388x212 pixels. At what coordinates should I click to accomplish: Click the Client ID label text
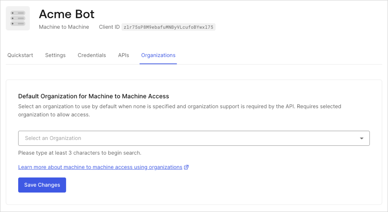(x=109, y=27)
